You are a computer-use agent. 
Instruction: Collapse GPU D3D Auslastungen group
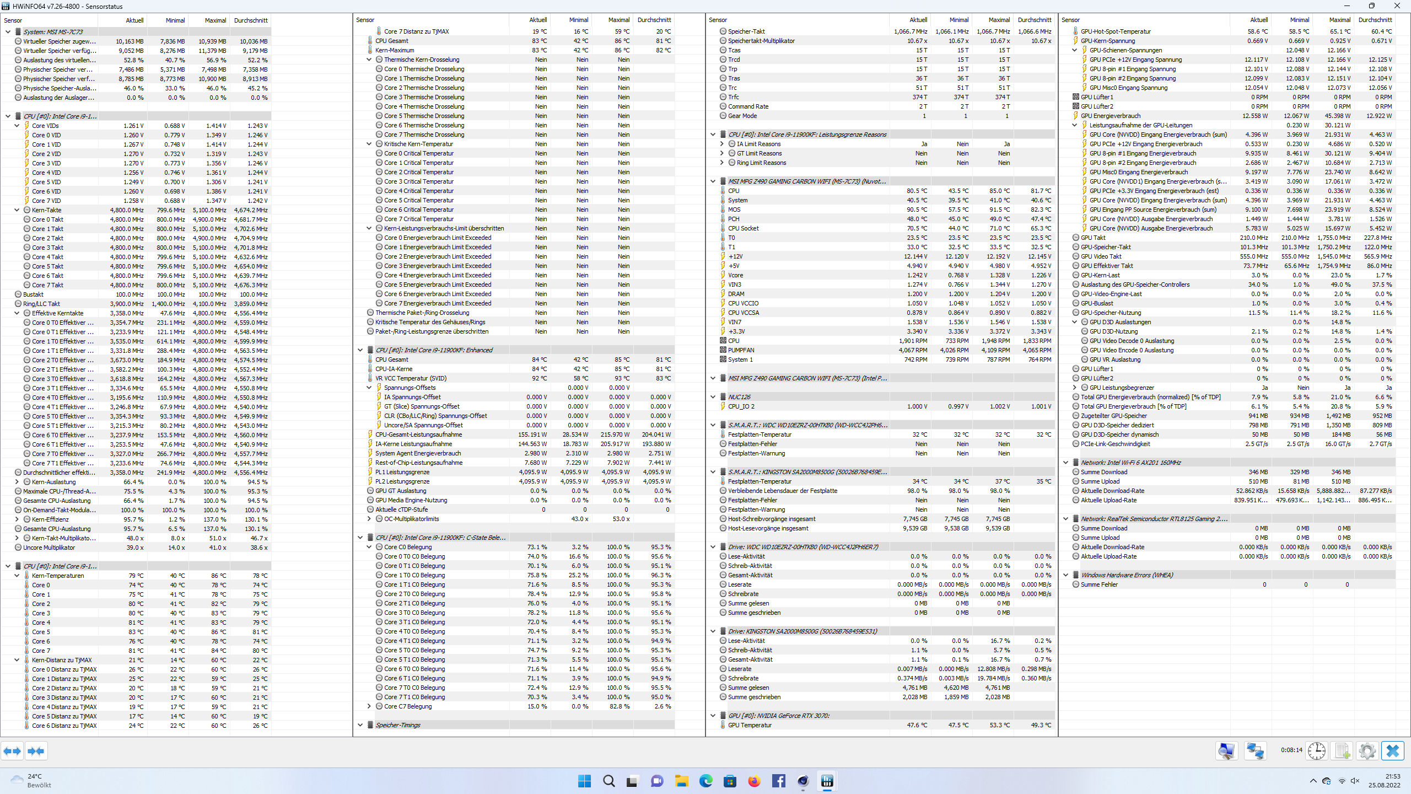pos(1075,322)
